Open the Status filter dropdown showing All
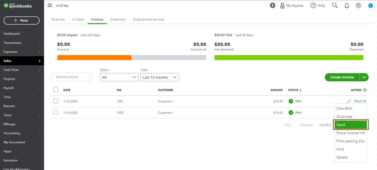 tap(119, 77)
